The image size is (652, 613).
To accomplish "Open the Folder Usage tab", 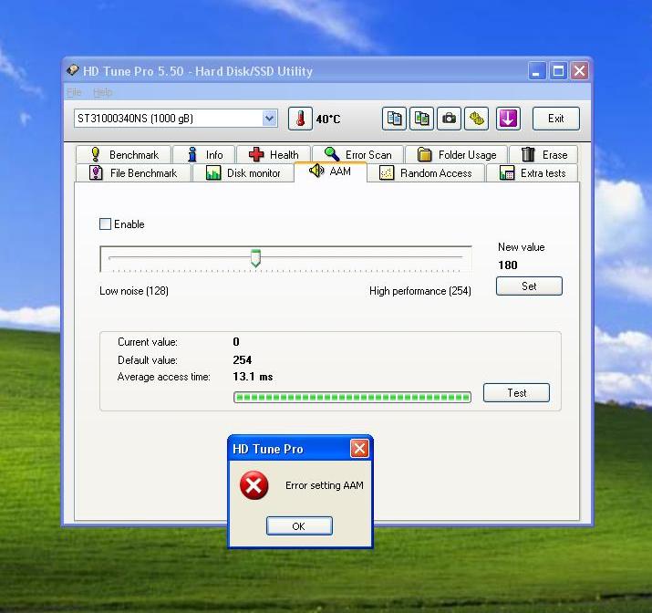I will [x=457, y=155].
